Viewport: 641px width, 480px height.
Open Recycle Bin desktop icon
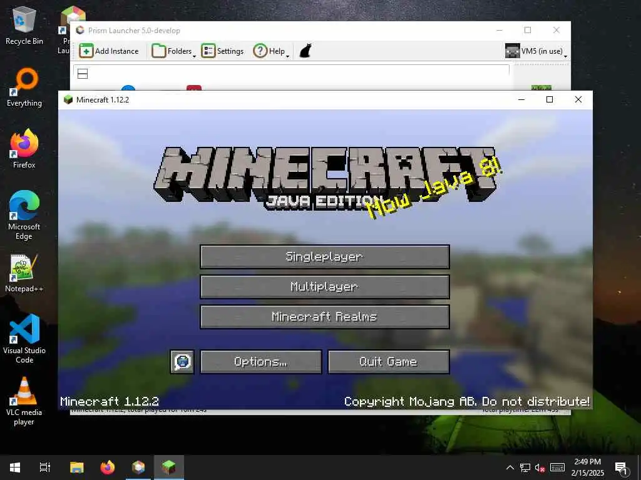24,26
